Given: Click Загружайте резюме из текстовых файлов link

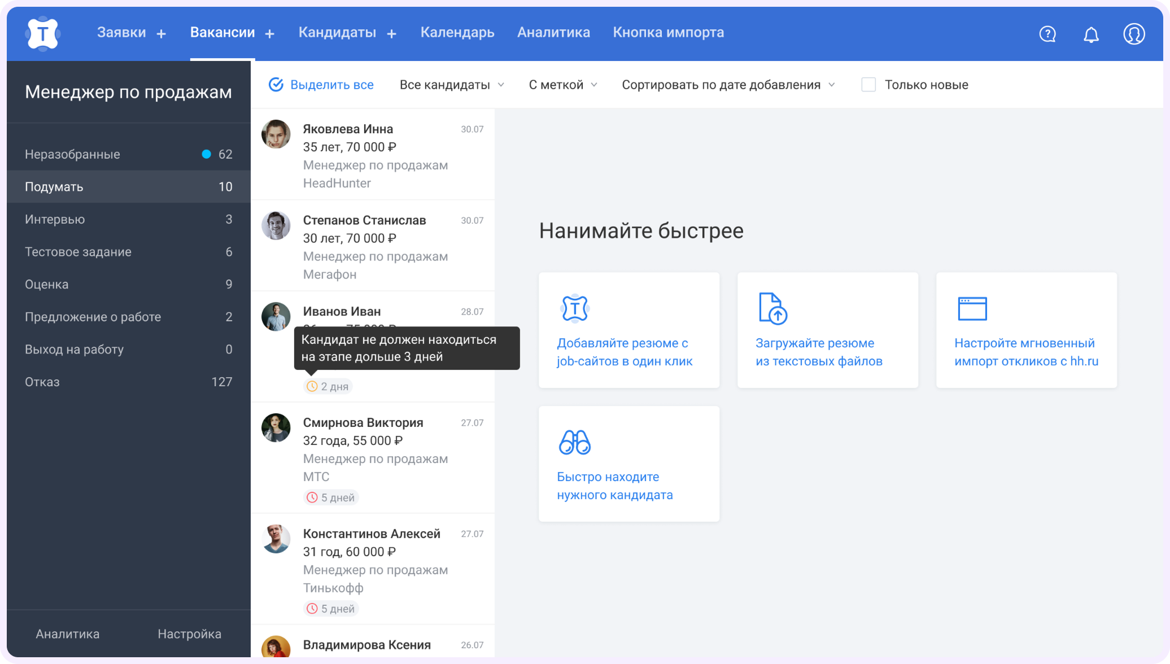Looking at the screenshot, I should [819, 352].
